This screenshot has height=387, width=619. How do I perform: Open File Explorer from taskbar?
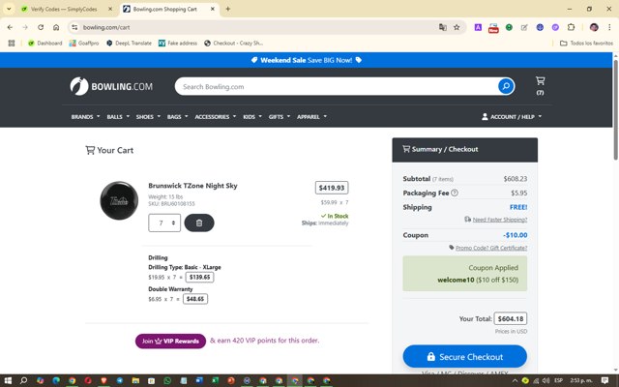135,380
